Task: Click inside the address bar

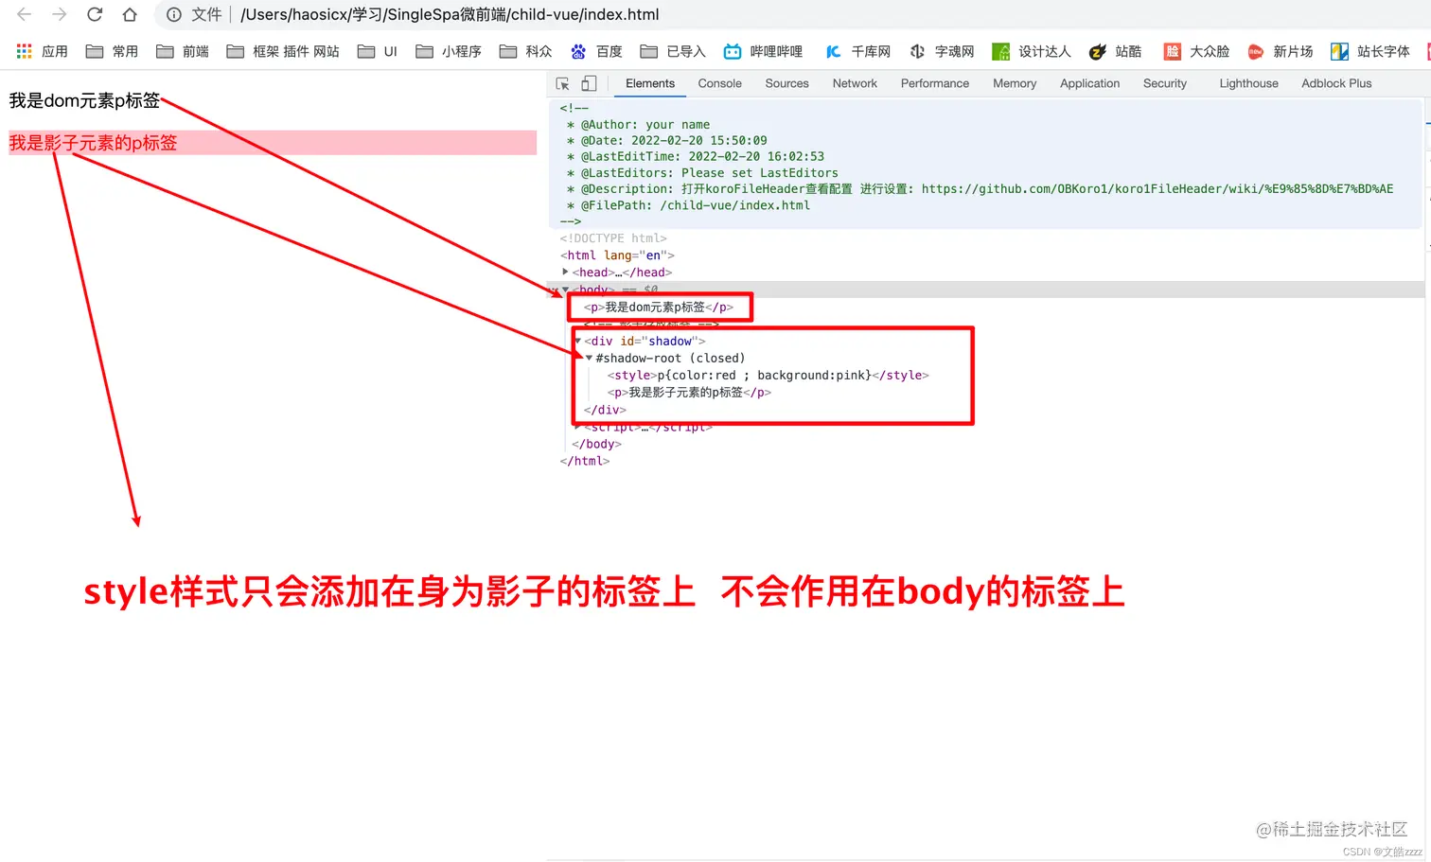Action: [x=426, y=14]
